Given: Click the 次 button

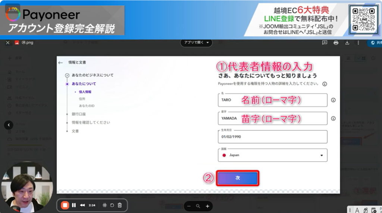Looking at the screenshot, I should [237, 178].
